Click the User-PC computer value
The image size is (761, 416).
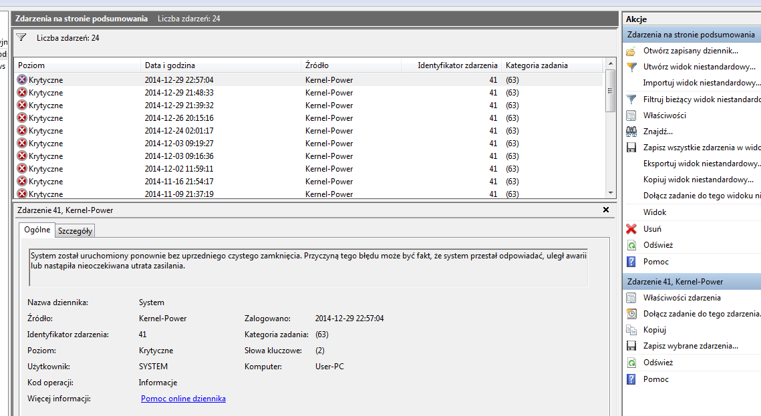coord(329,367)
